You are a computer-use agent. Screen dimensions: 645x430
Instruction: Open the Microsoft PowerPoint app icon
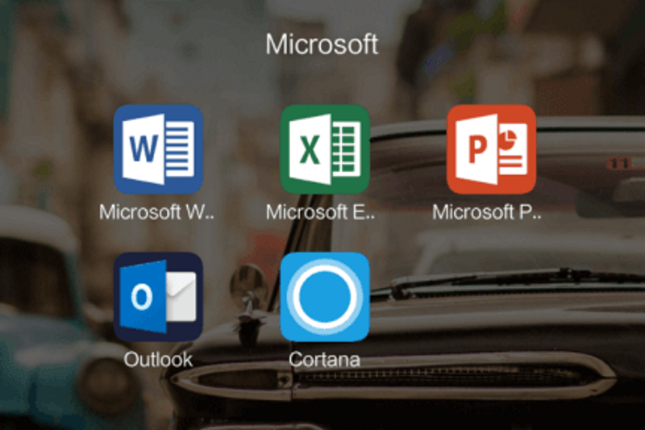click(x=492, y=149)
